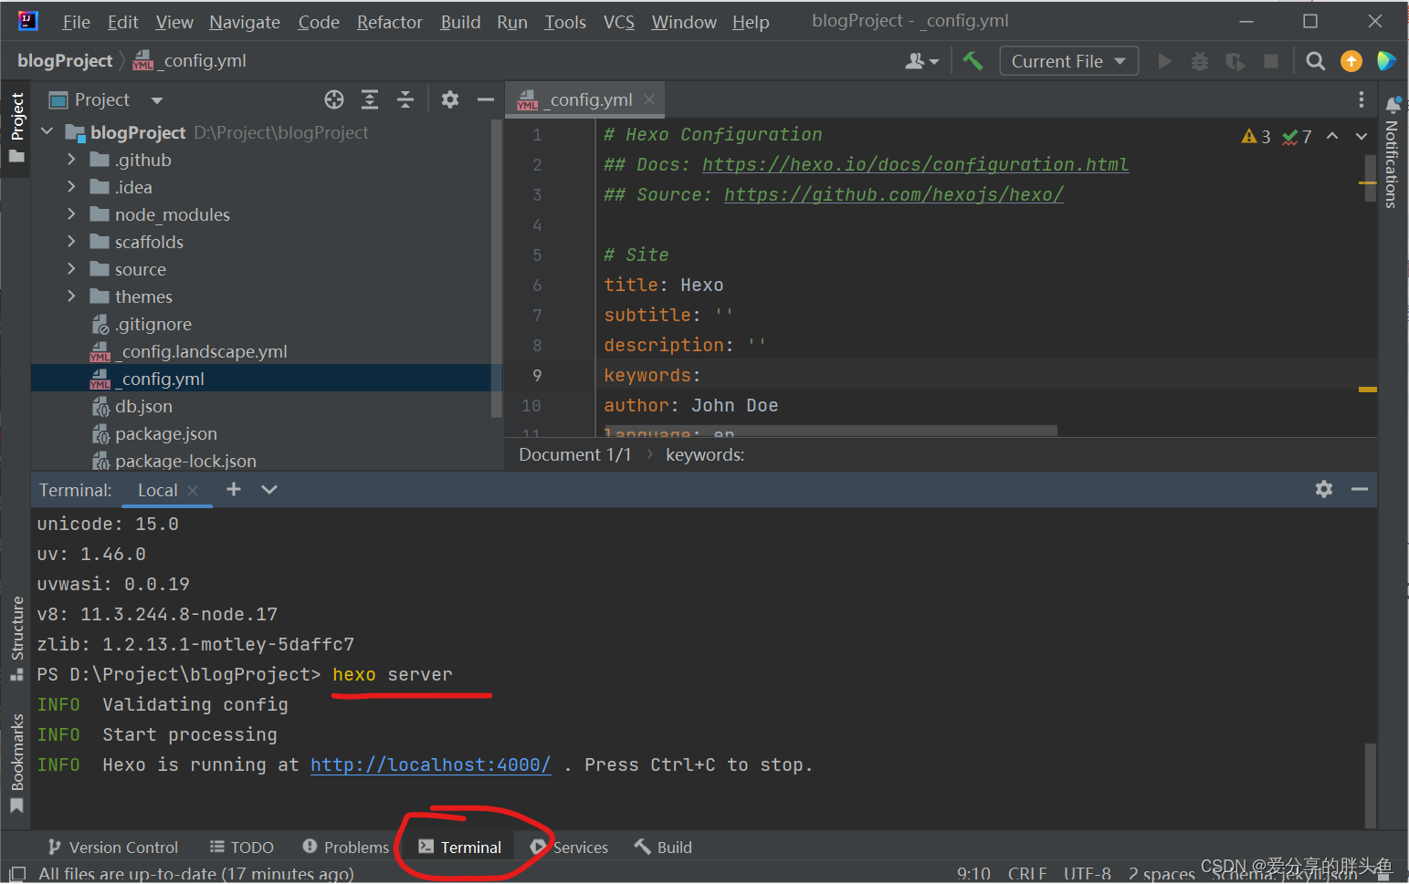Image resolution: width=1409 pixels, height=884 pixels.
Task: Click Select Opened File target icon
Action: click(334, 99)
